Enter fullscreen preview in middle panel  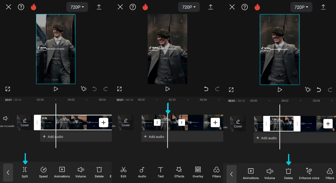(x=119, y=89)
